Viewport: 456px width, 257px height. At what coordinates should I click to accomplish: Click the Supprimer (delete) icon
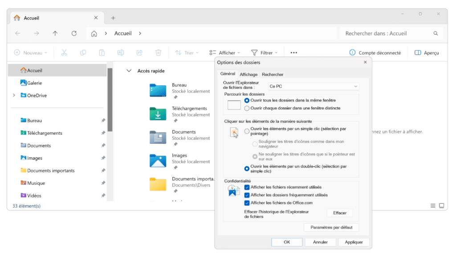[x=159, y=52]
